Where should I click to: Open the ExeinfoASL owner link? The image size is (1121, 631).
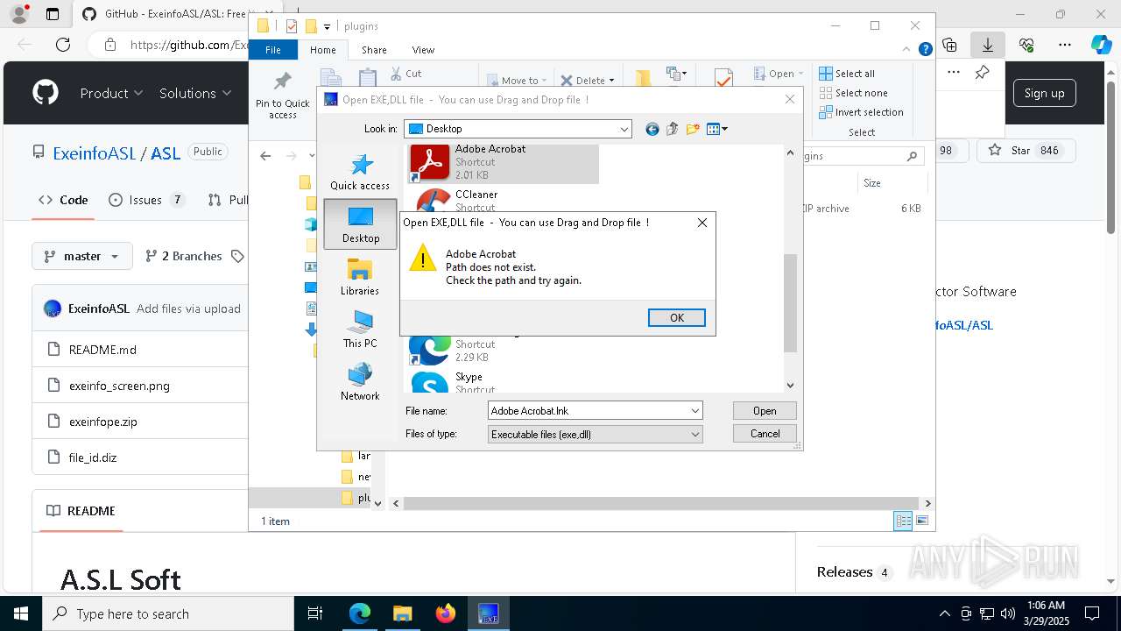(95, 152)
